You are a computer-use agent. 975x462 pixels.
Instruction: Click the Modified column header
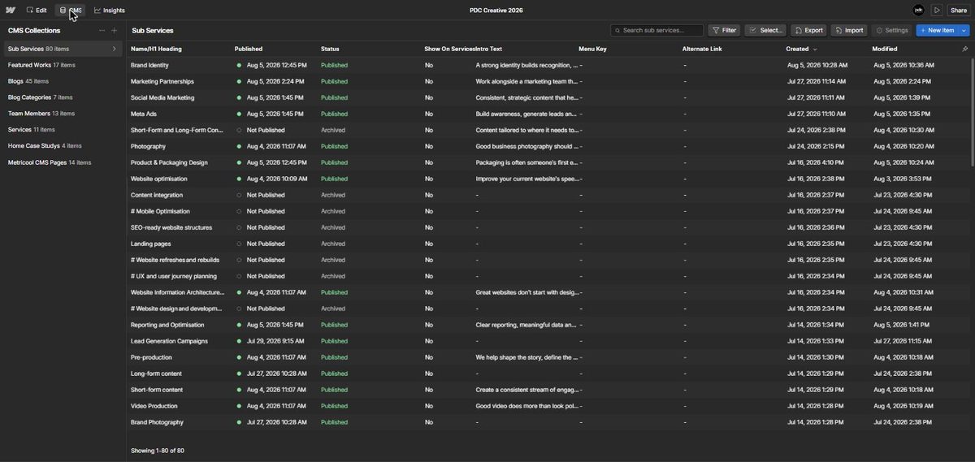[885, 49]
